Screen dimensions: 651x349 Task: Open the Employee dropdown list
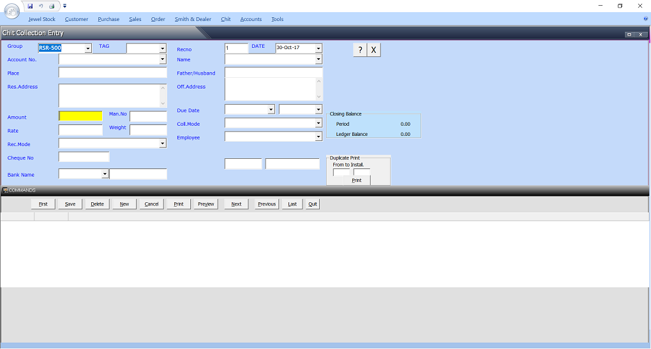[x=318, y=137]
